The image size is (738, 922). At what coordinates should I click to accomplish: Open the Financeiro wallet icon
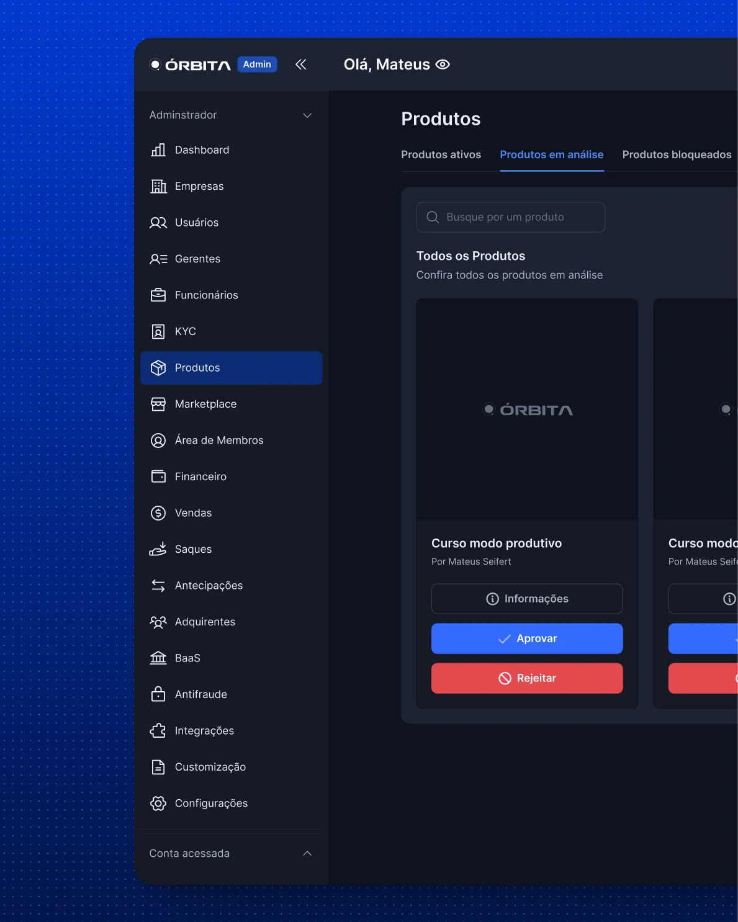point(158,477)
